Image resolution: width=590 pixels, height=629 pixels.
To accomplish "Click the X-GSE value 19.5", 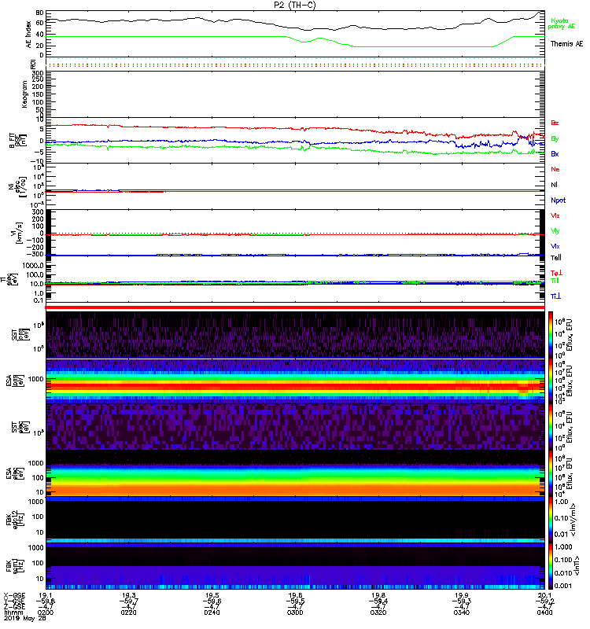I will tap(212, 596).
